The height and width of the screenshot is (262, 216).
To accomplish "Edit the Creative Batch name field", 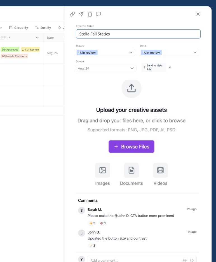I will 138,34.
